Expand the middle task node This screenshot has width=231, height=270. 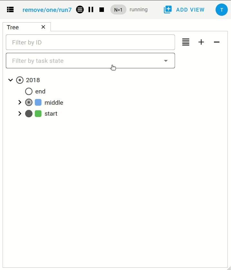[20, 102]
